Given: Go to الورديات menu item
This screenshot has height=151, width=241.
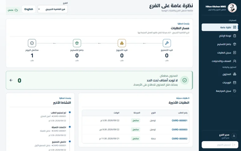Looking at the screenshot, I should (x=220, y=83).
